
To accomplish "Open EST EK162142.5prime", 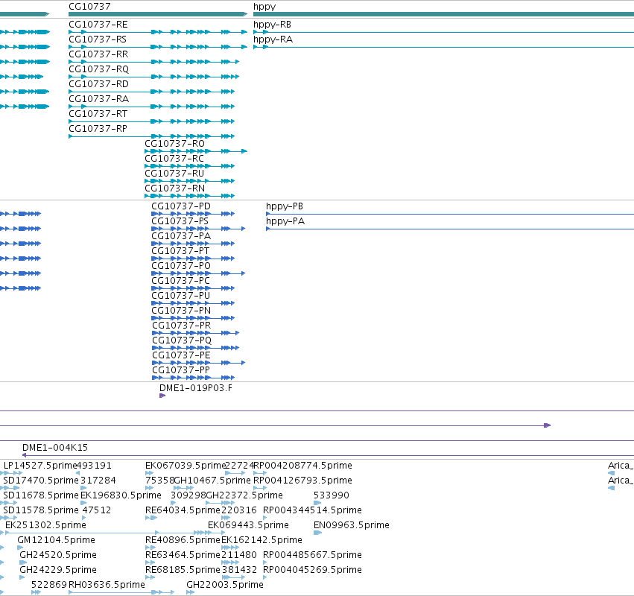I will click(x=261, y=540).
